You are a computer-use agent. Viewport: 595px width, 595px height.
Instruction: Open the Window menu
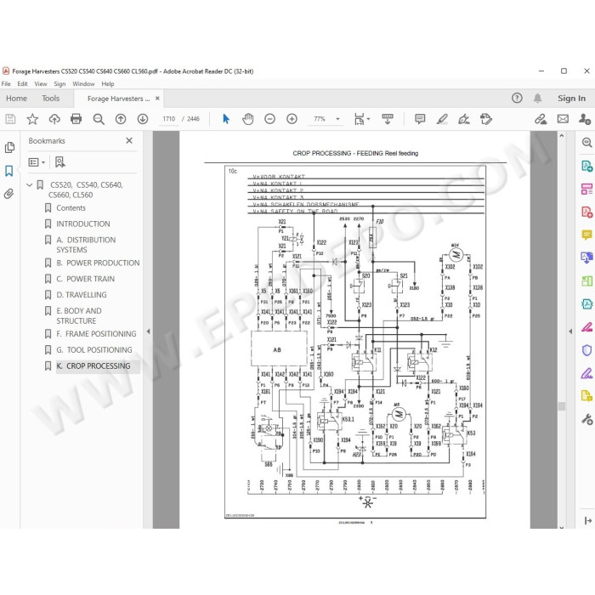point(83,84)
